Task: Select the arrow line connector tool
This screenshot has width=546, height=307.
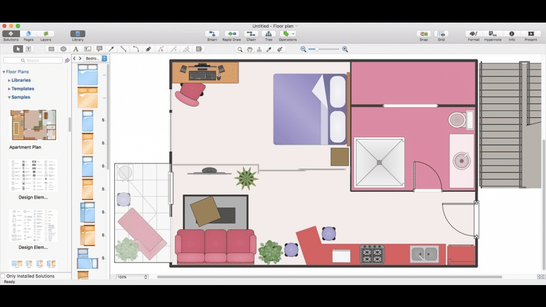Action: coord(112,49)
